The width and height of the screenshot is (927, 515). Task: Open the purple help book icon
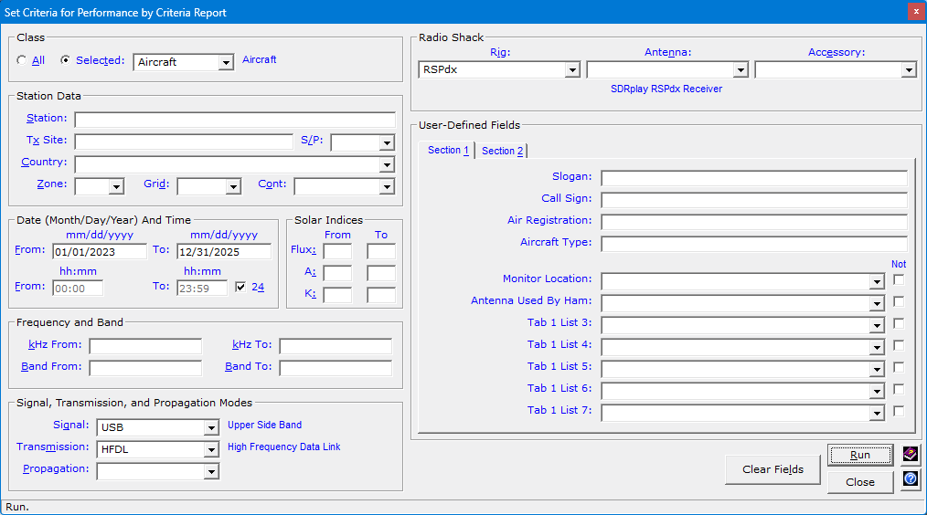pyautogui.click(x=910, y=455)
